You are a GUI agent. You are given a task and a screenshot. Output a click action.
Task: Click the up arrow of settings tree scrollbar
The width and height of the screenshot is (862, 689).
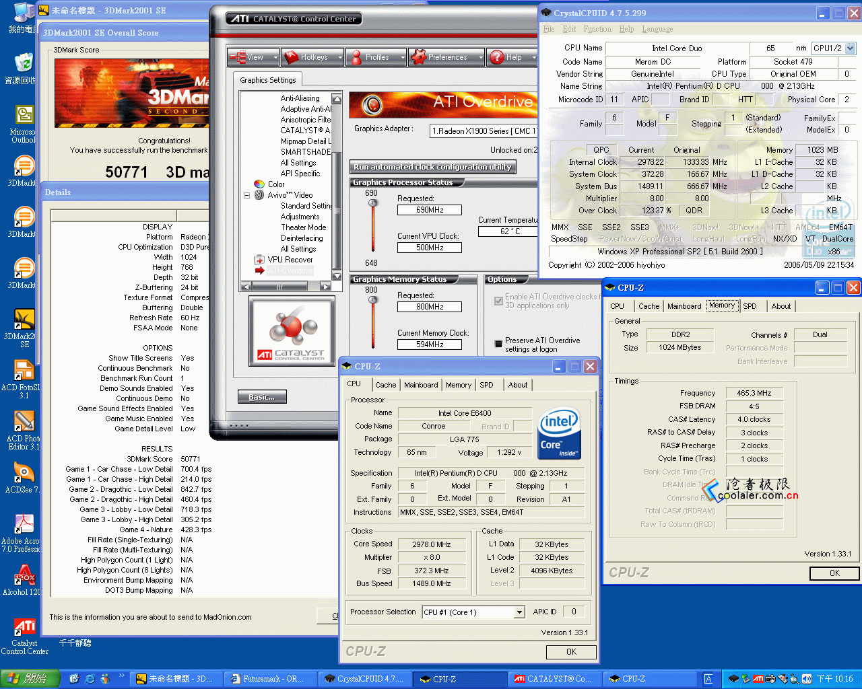click(337, 99)
